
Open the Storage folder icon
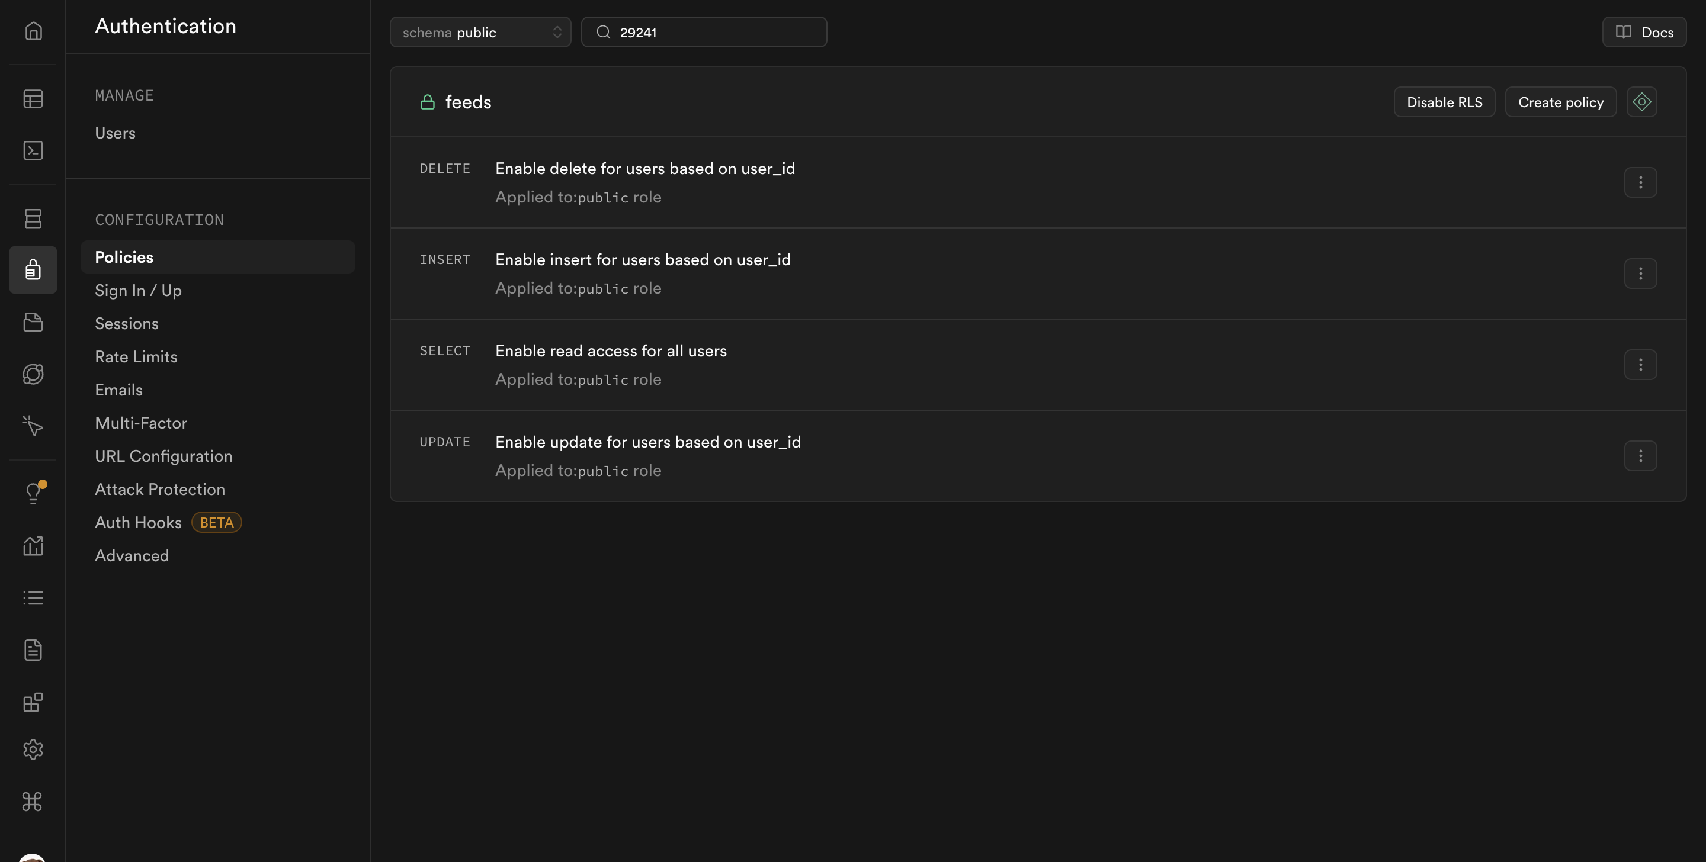tap(33, 323)
